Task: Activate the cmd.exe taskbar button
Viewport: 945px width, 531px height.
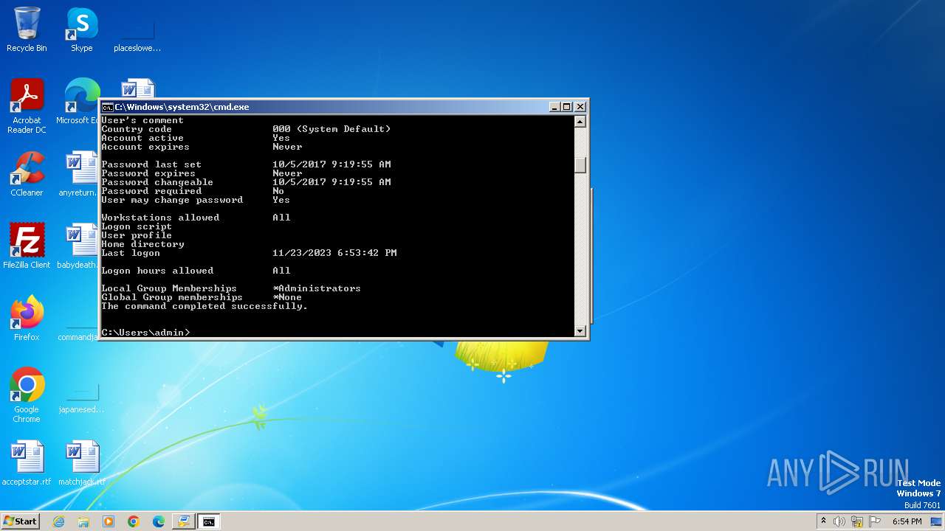Action: point(209,521)
